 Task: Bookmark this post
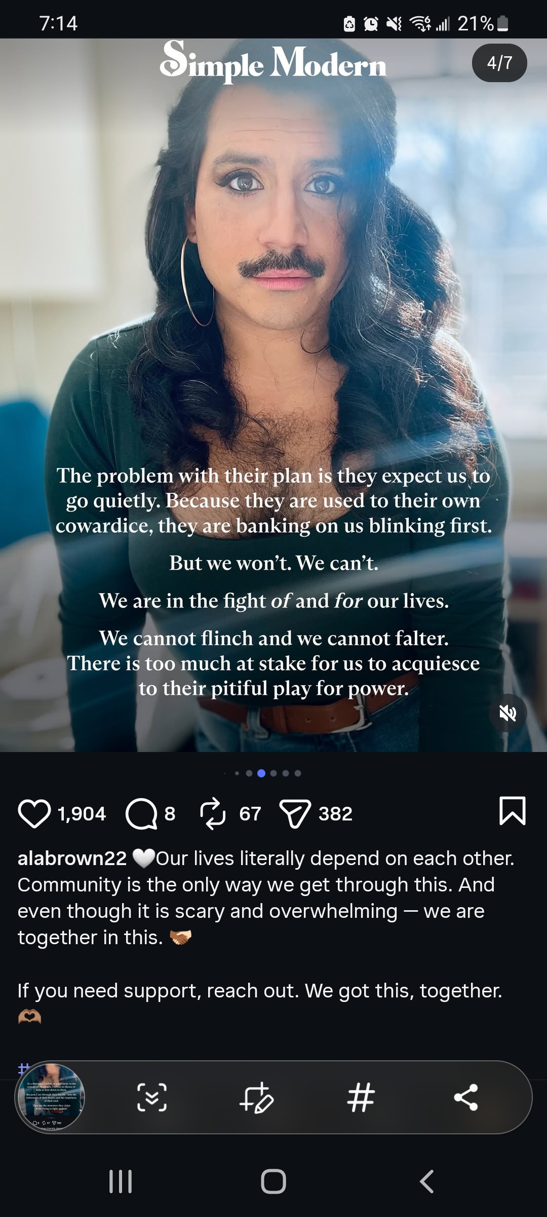513,810
